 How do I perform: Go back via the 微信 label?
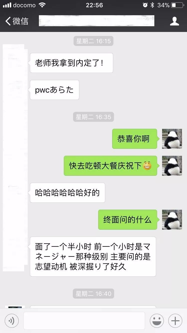(20, 21)
